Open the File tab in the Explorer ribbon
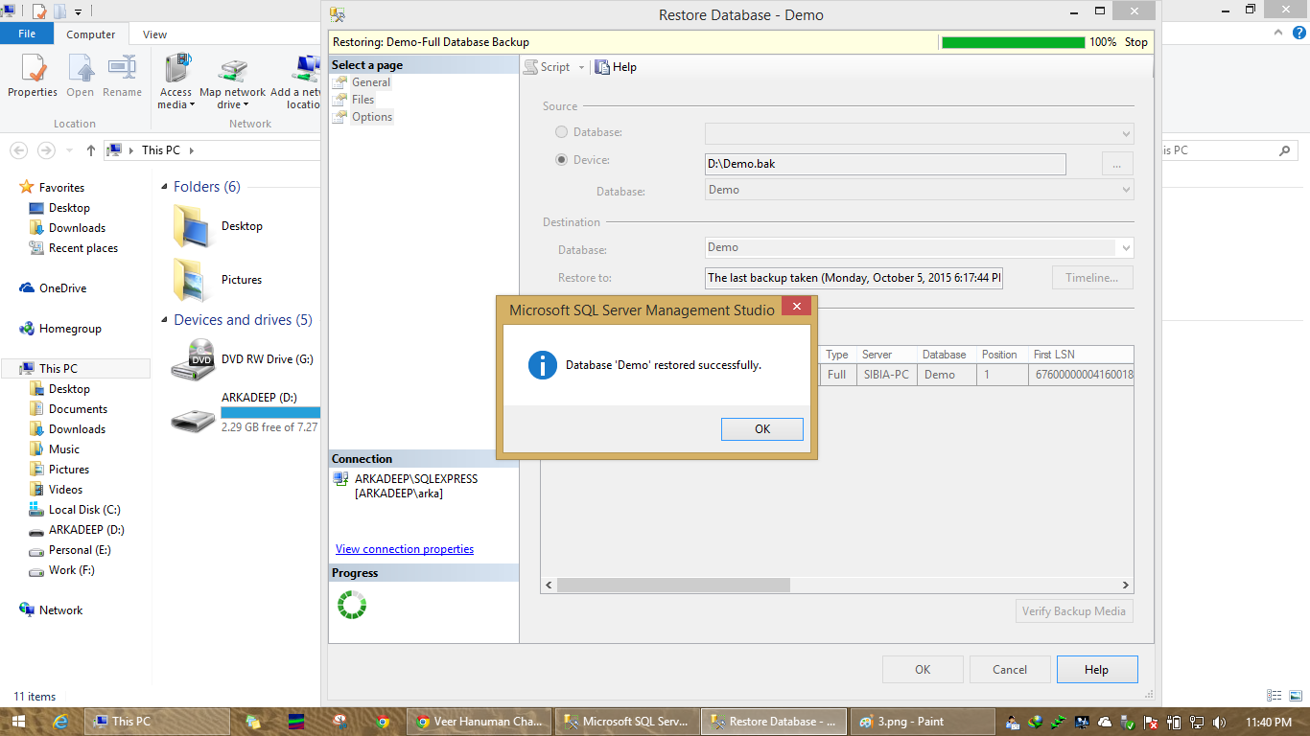Image resolution: width=1310 pixels, height=736 pixels. click(x=27, y=34)
